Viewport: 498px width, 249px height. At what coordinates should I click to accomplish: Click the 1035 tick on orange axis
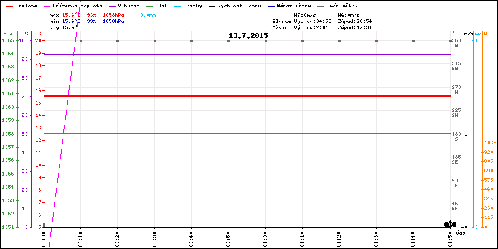[x=491, y=143]
